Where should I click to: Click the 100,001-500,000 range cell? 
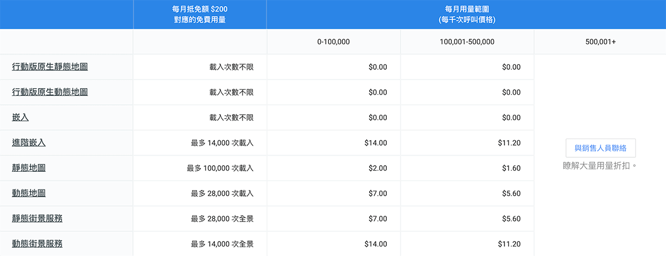coord(467,42)
